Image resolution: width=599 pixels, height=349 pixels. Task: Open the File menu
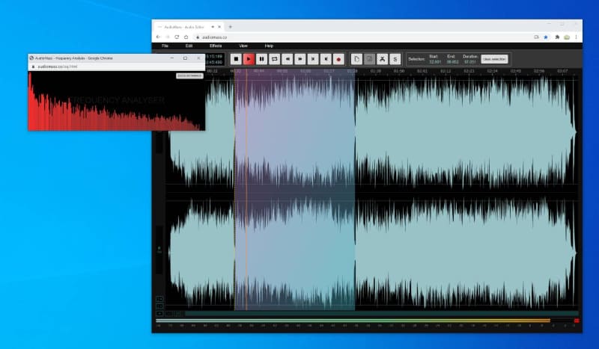(x=165, y=46)
